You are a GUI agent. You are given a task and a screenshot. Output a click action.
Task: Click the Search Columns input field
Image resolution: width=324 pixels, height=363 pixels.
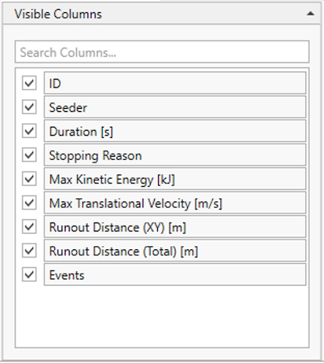(x=162, y=52)
